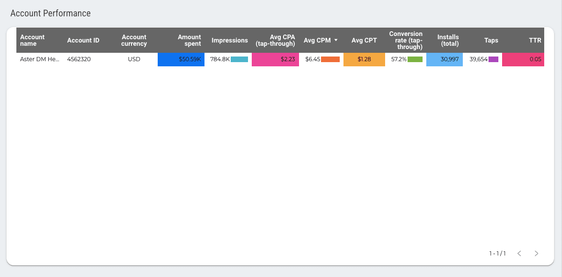Click the Installs (total) column header

448,41
